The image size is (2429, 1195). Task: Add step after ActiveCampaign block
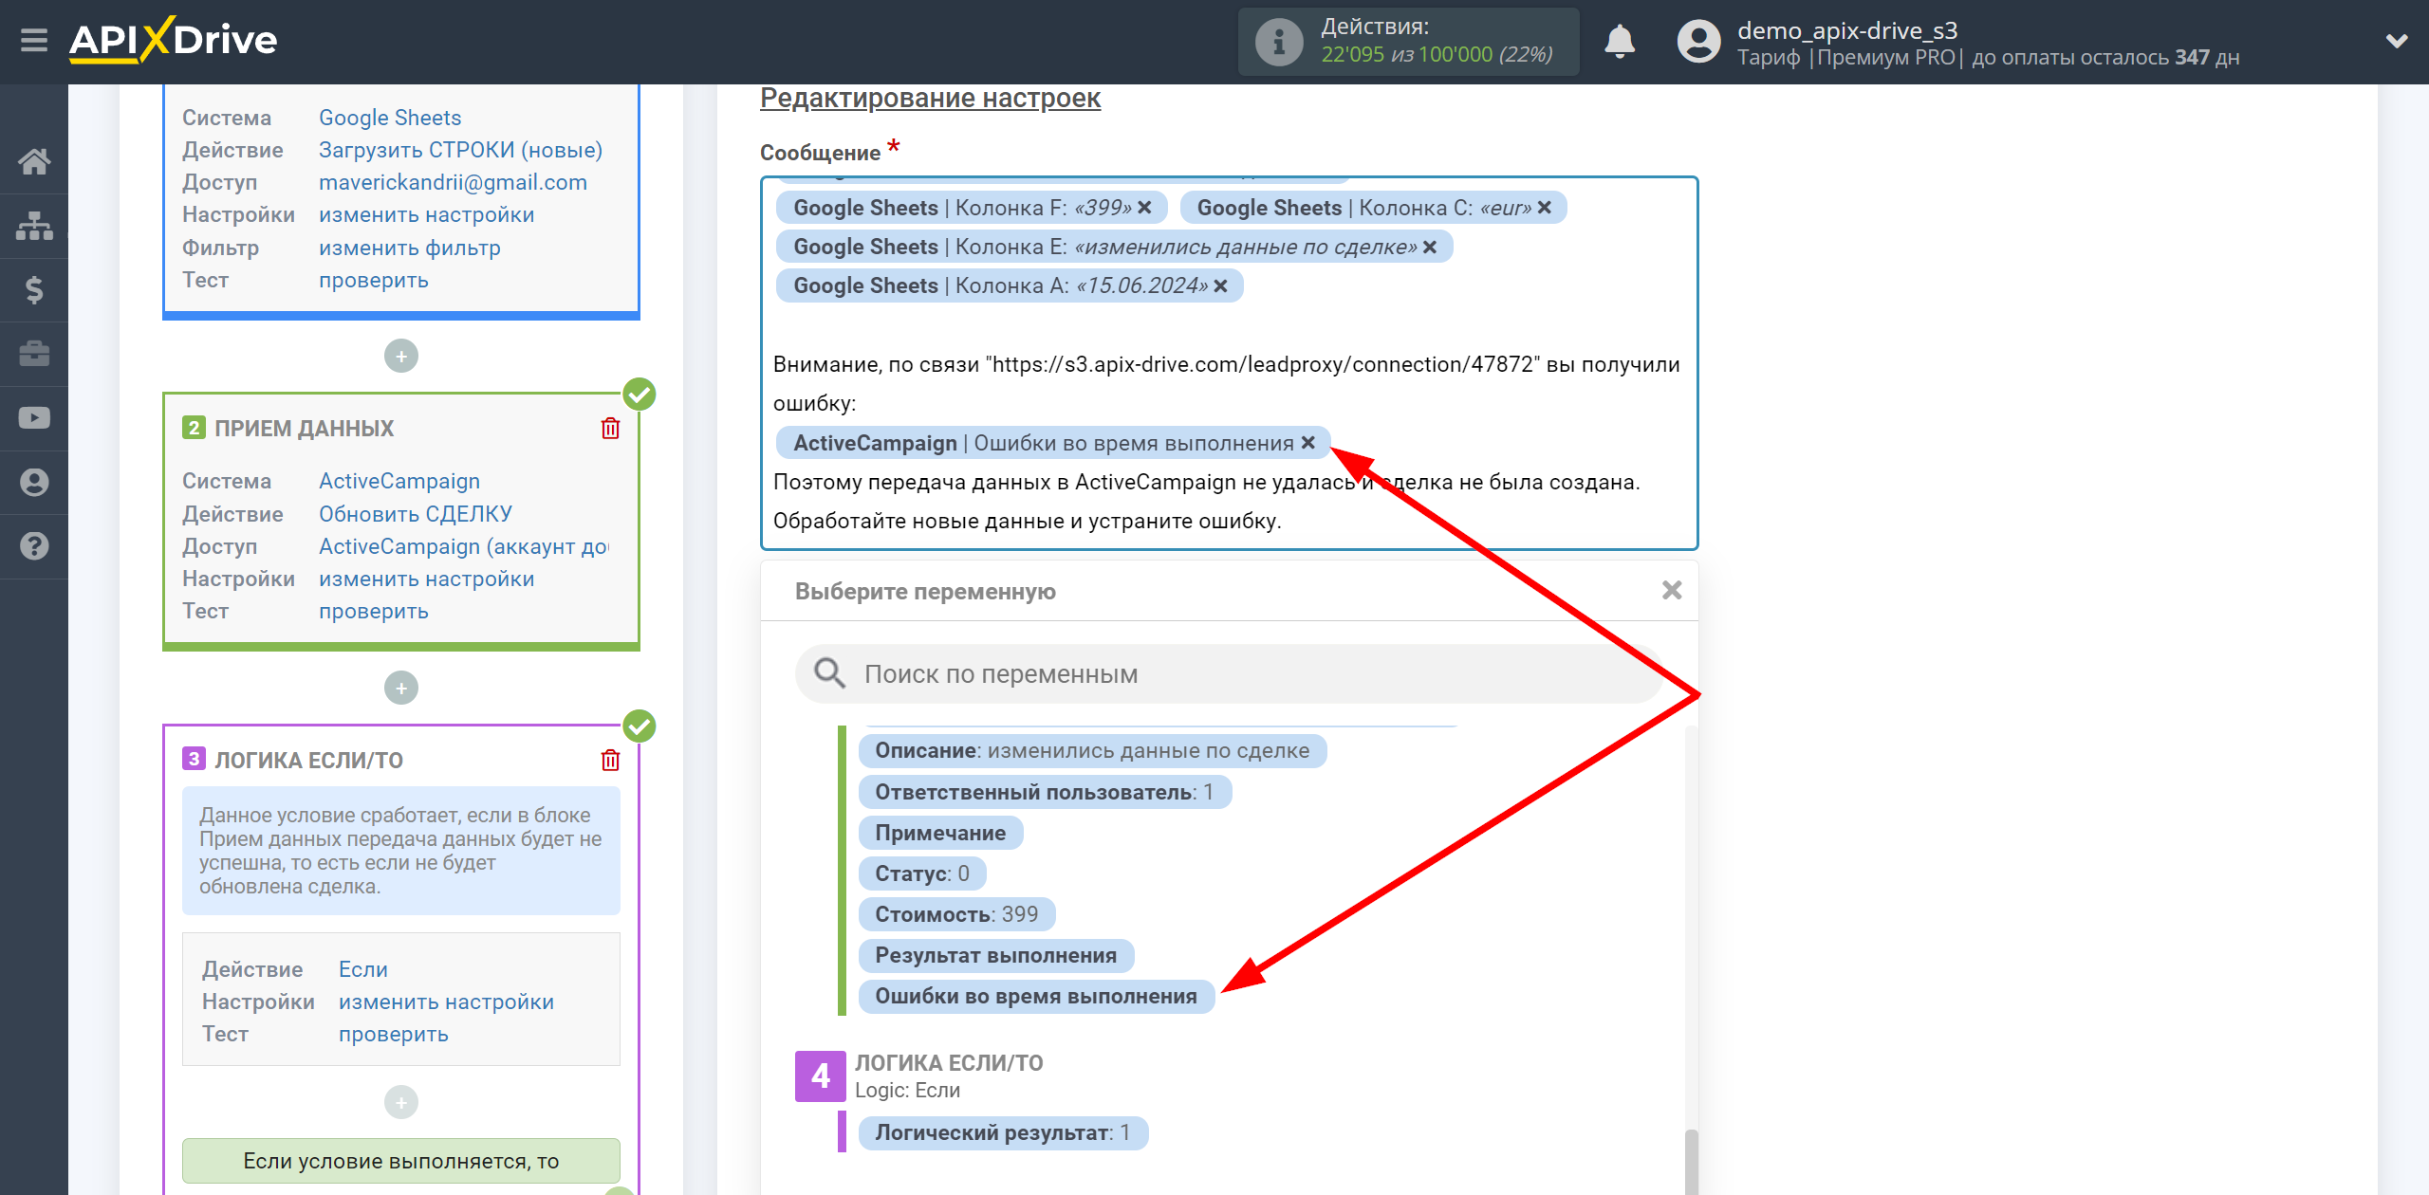coord(401,689)
